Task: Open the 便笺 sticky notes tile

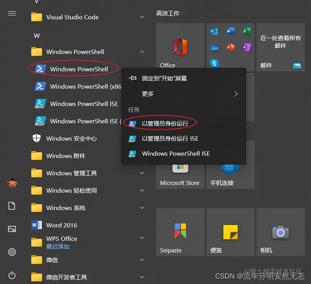Action: click(230, 232)
